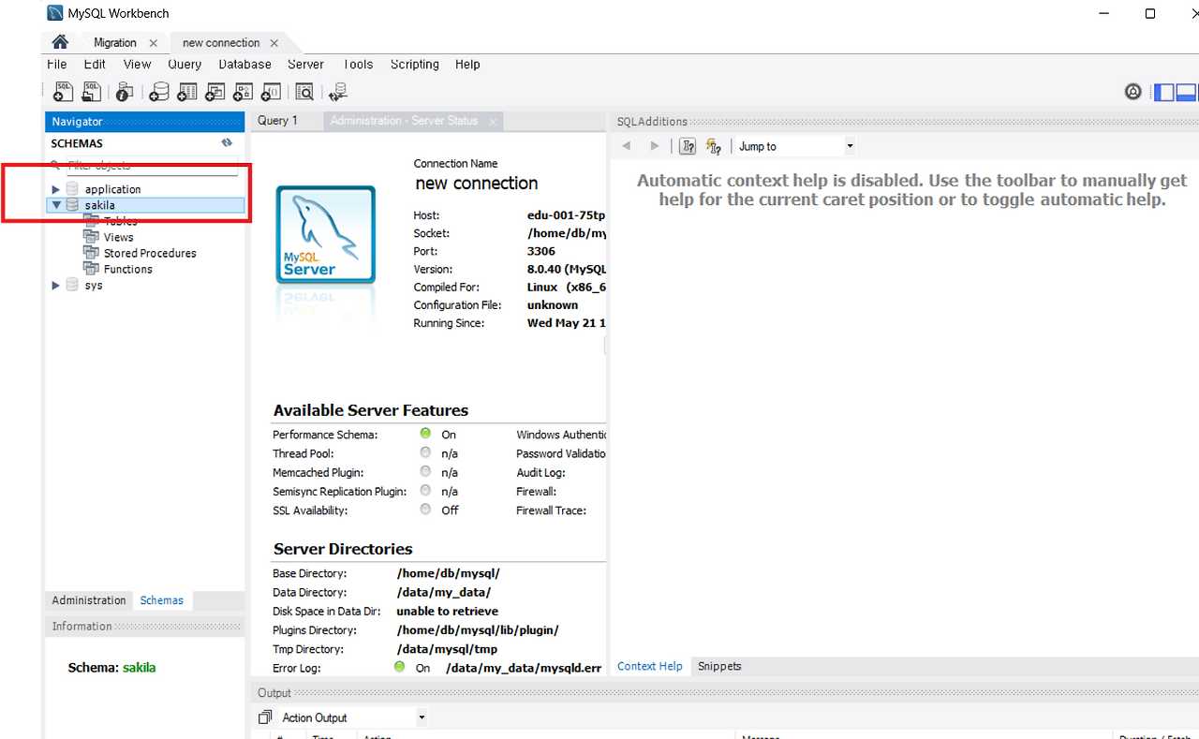Viewport: 1199px width, 739px height.
Task: Get context help for caret position
Action: click(x=688, y=146)
